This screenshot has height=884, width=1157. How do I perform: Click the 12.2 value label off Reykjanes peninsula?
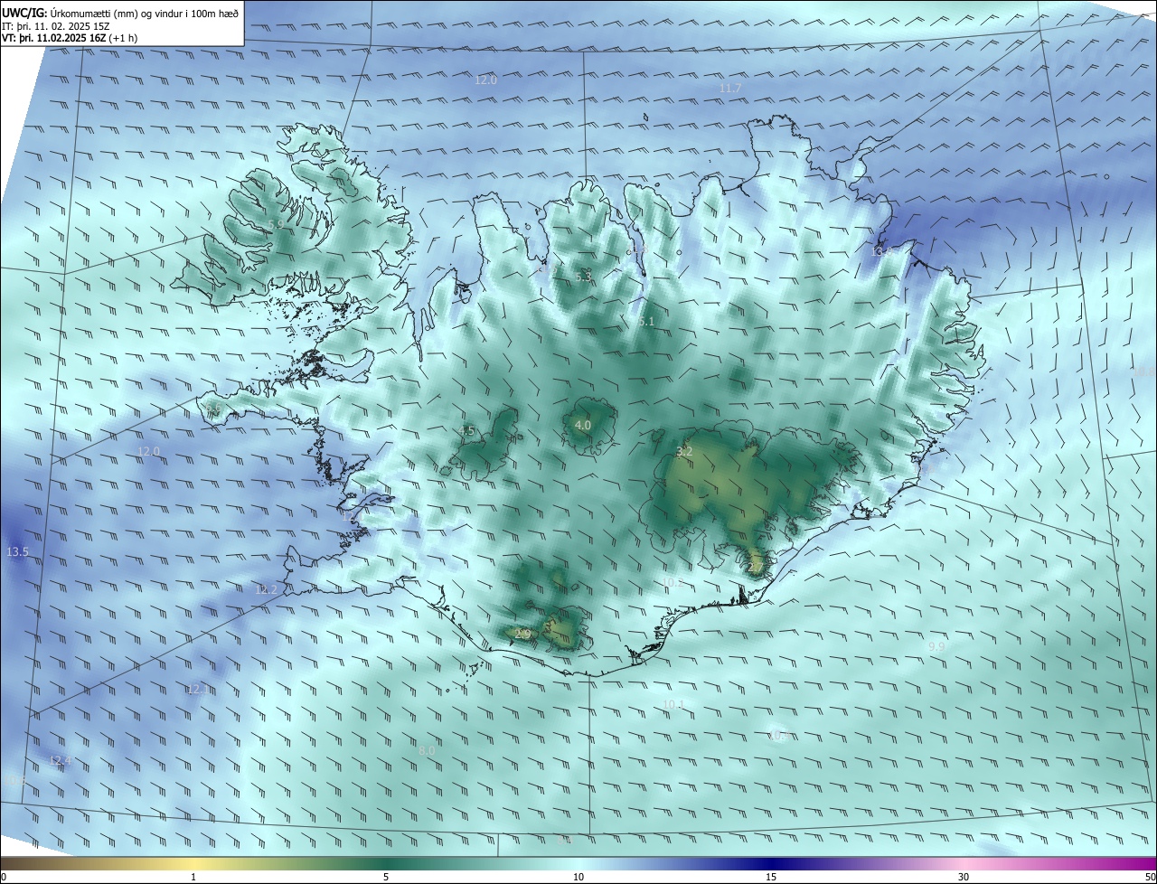(267, 590)
